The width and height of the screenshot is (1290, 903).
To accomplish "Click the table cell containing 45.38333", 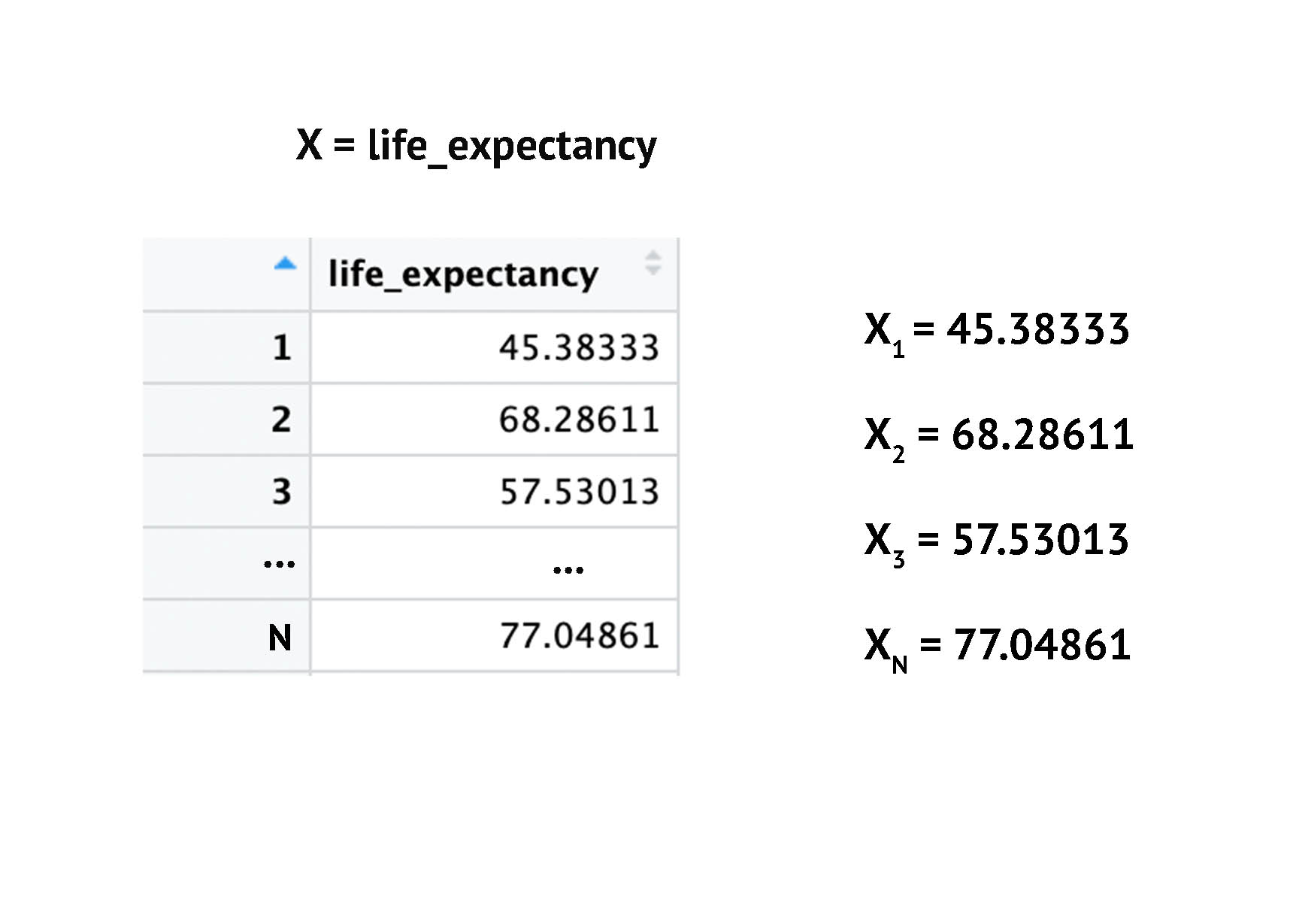I will click(x=579, y=347).
